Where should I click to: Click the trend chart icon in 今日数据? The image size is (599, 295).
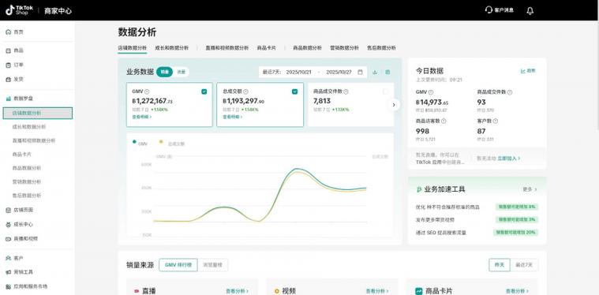(x=523, y=71)
